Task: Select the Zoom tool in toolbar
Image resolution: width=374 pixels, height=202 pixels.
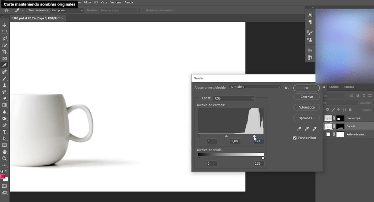Action: coord(4,158)
